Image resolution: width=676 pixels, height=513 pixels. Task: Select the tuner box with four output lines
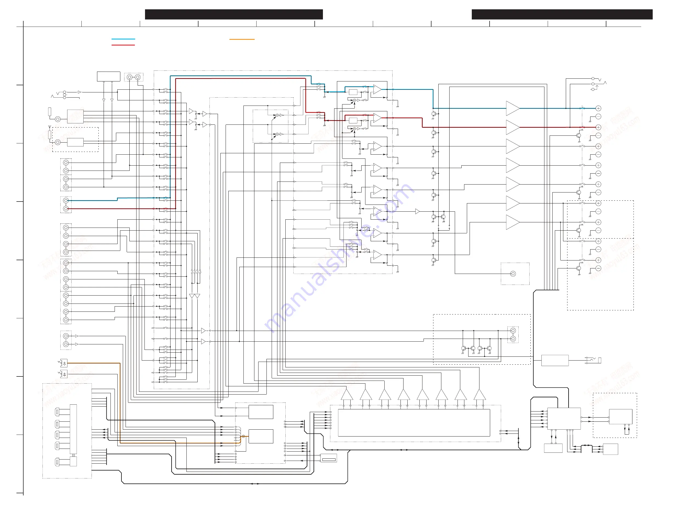pyautogui.click(x=75, y=117)
